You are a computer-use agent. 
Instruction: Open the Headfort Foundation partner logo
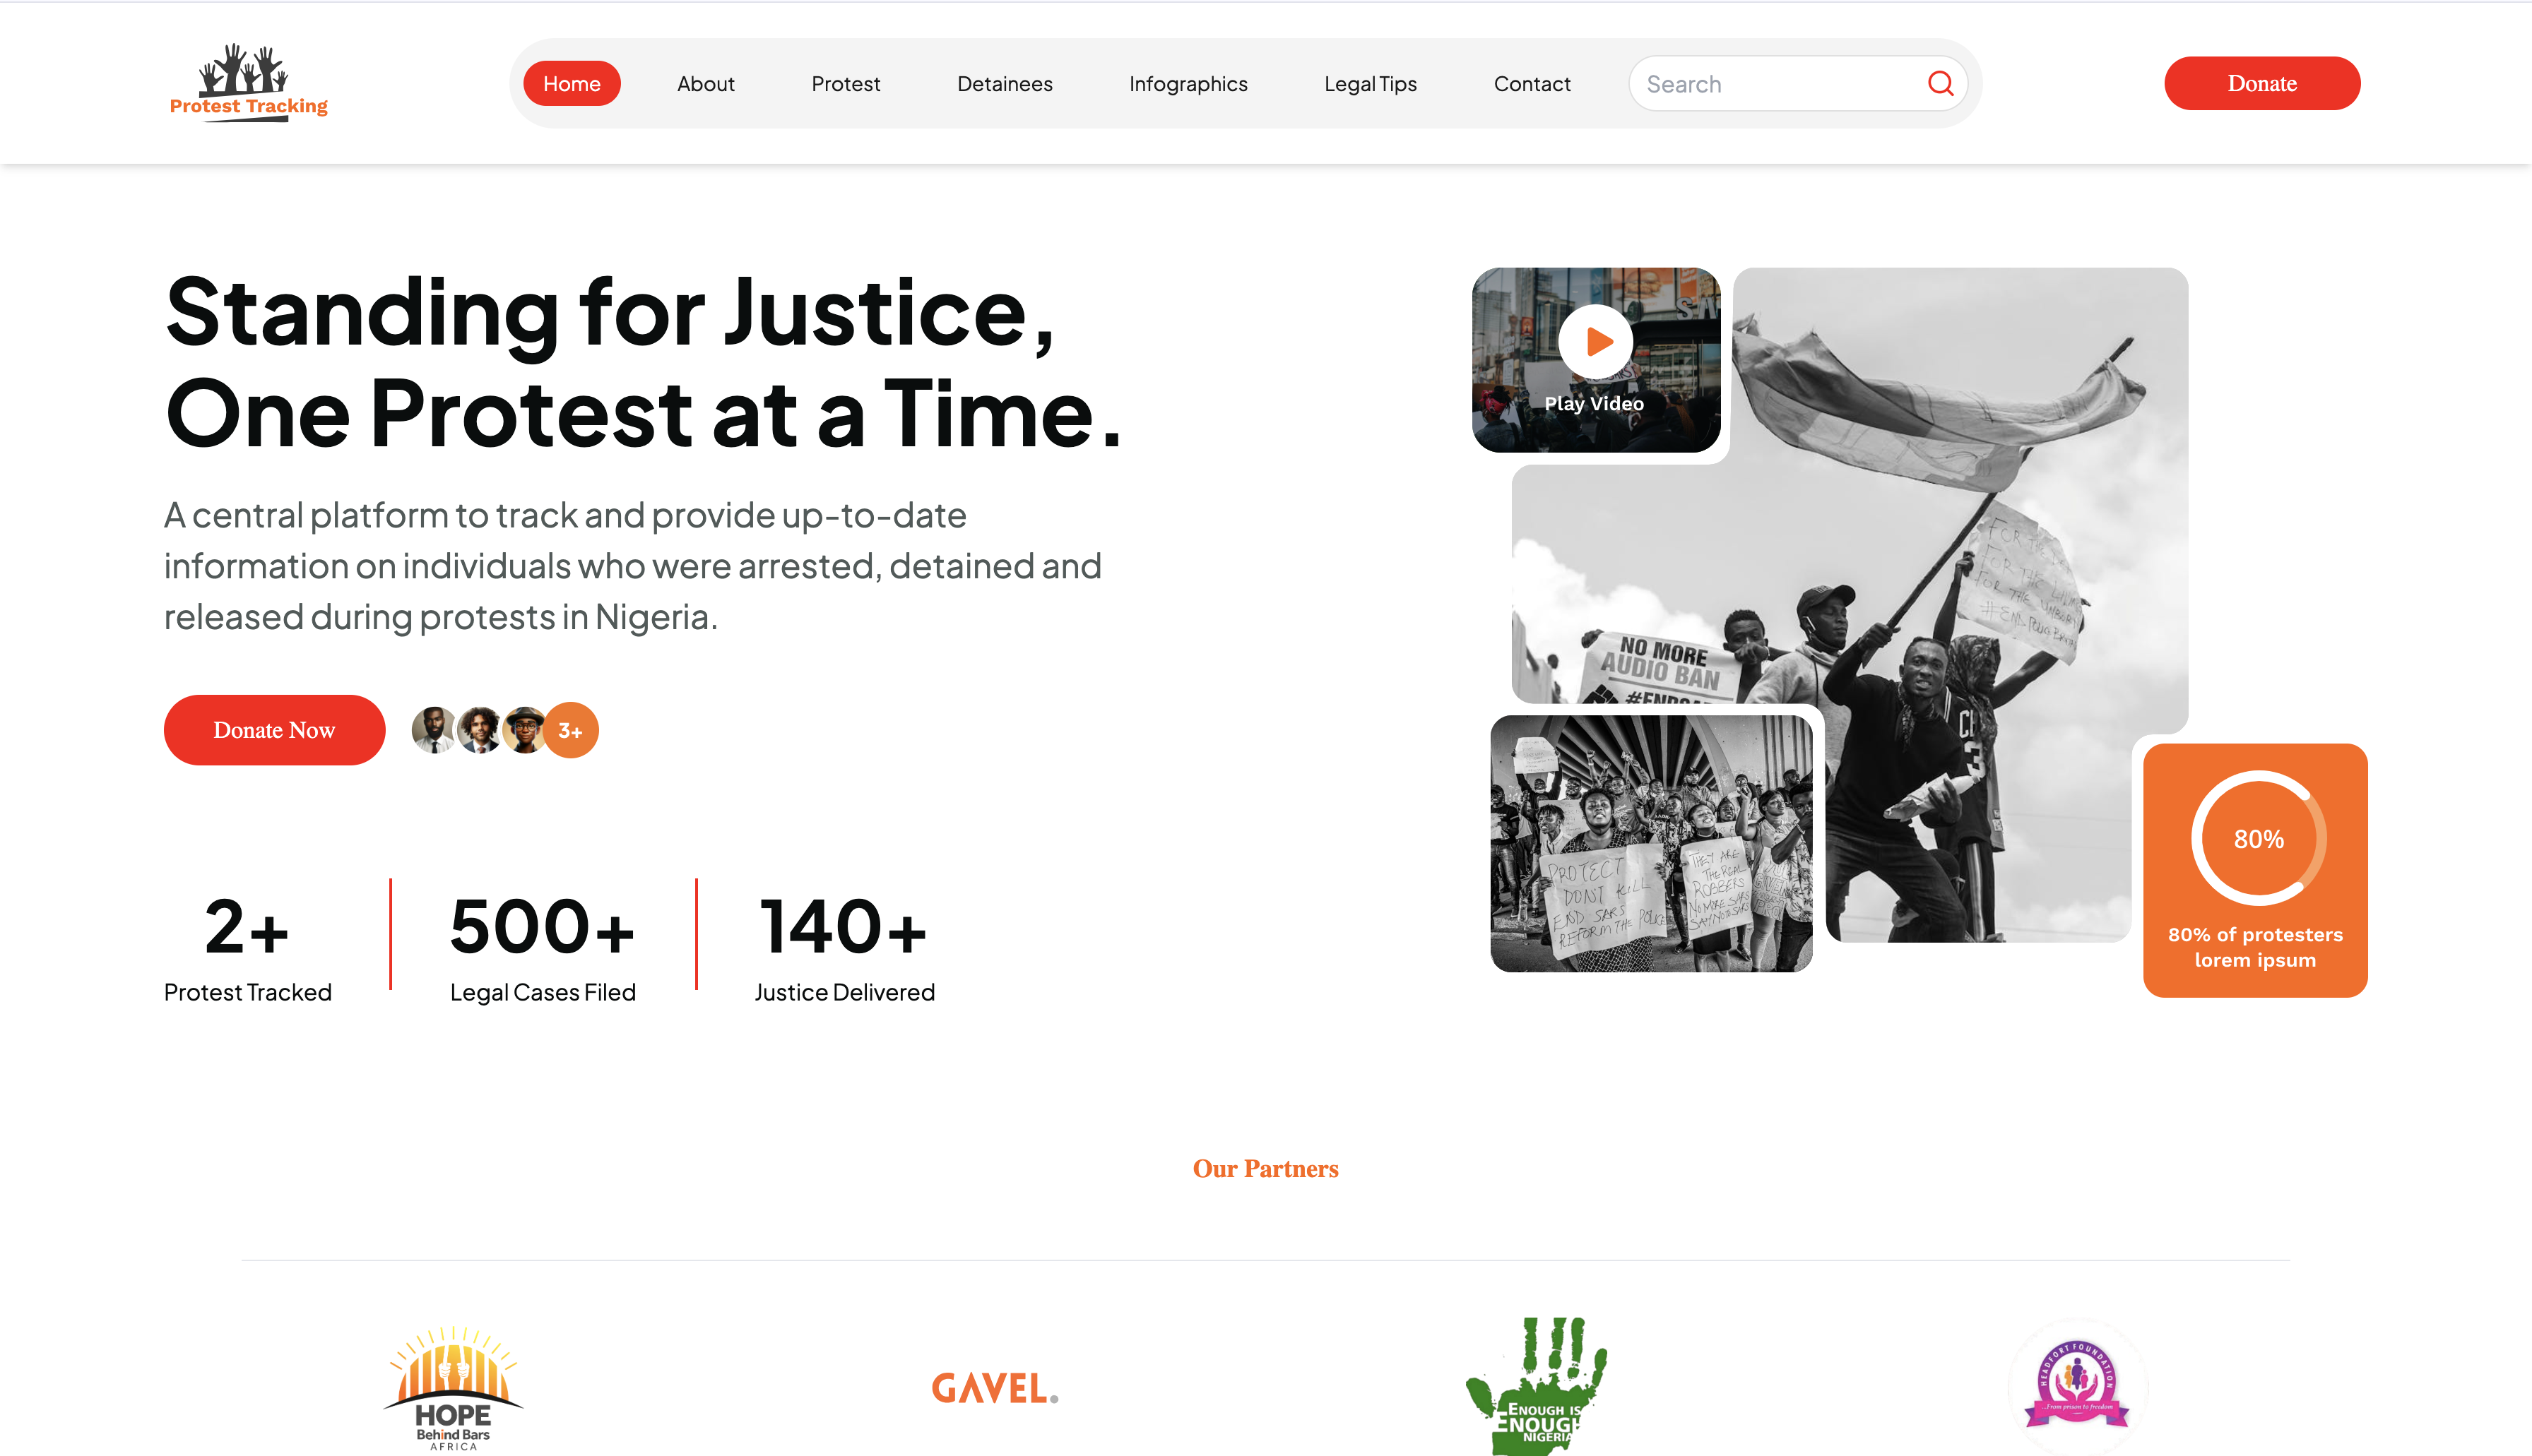[2078, 1385]
